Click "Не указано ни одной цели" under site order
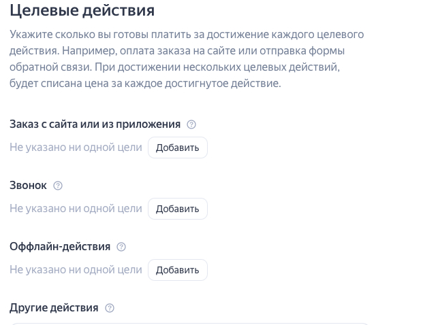The image size is (423, 325). pyautogui.click(x=76, y=148)
